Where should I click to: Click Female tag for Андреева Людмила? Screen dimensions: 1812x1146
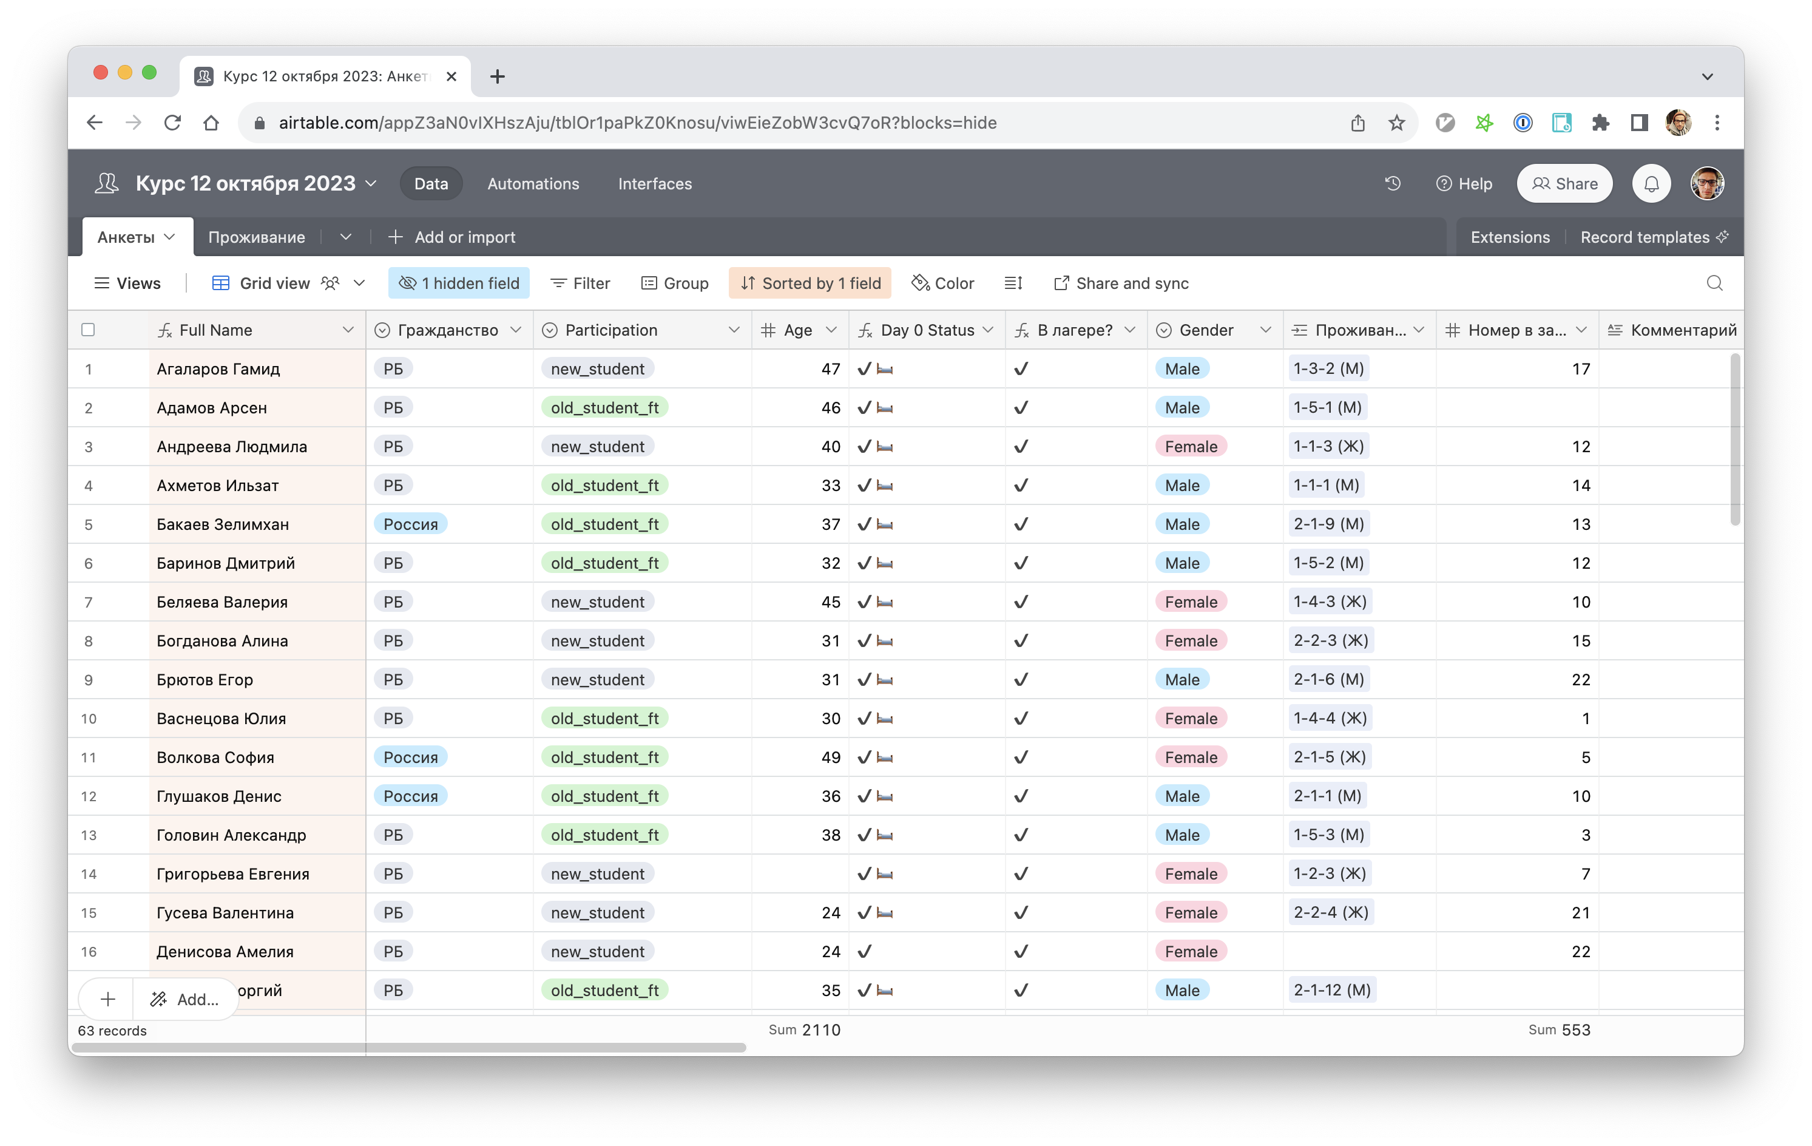click(x=1191, y=446)
